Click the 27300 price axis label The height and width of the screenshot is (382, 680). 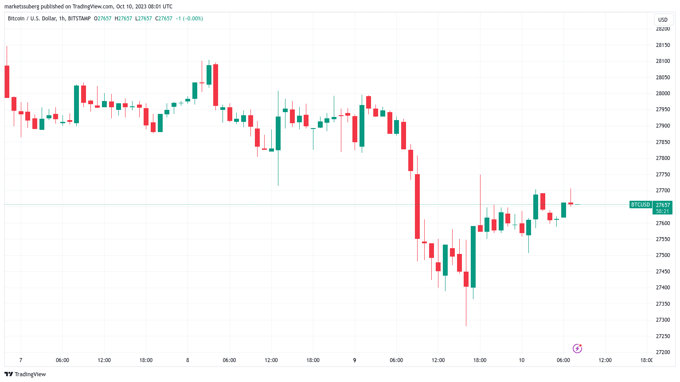point(663,320)
